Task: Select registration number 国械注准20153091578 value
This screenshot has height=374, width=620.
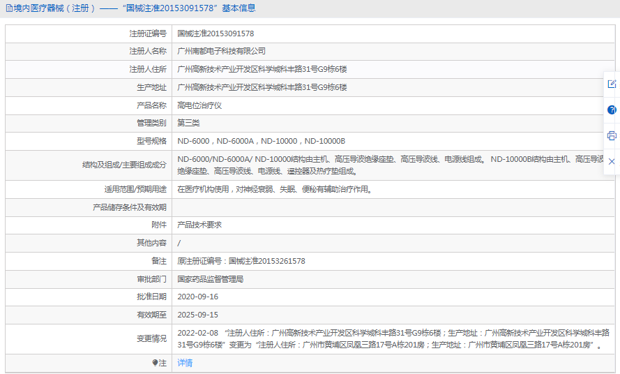Action: [216, 33]
